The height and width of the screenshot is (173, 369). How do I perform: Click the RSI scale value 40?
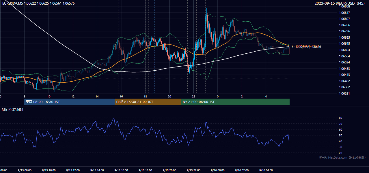(341, 141)
